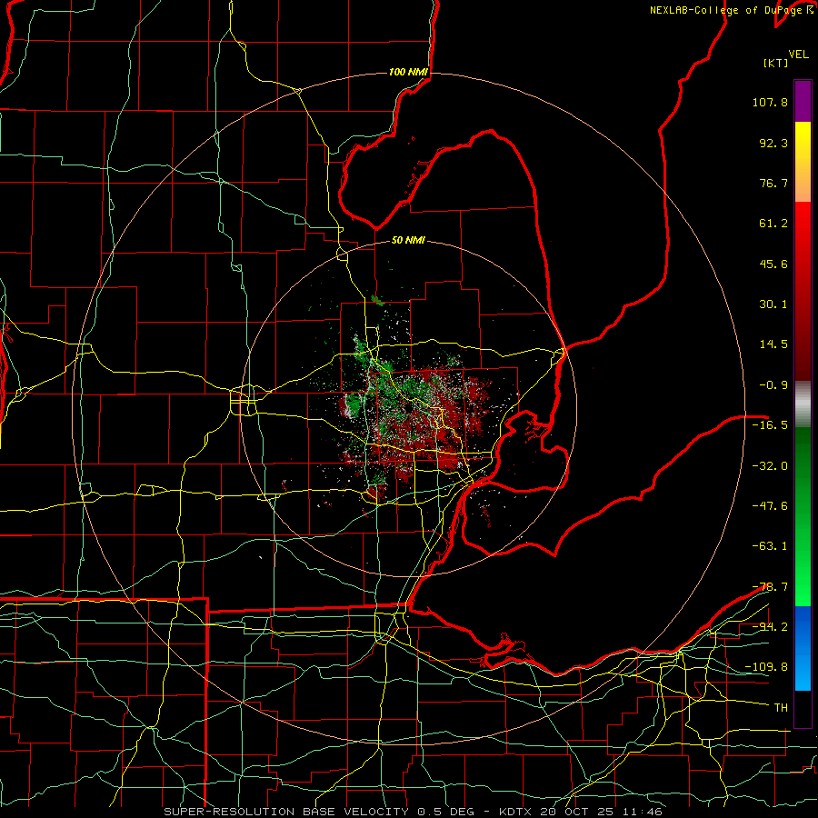Click the gray near-zero segment of the color bar
The image size is (818, 818).
pyautogui.click(x=803, y=404)
